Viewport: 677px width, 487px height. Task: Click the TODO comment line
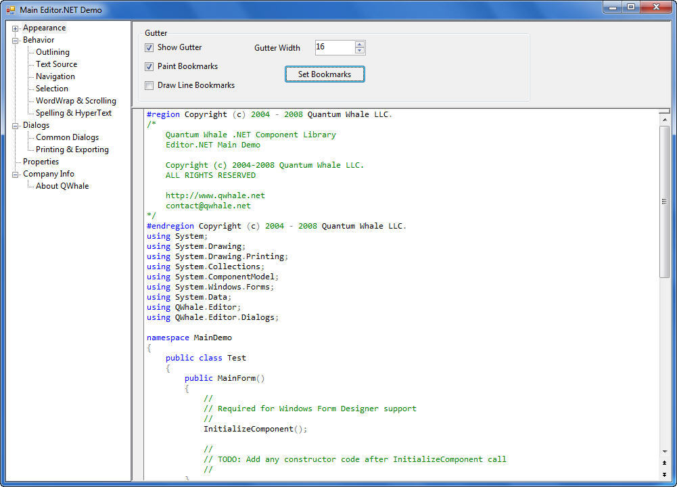355,459
